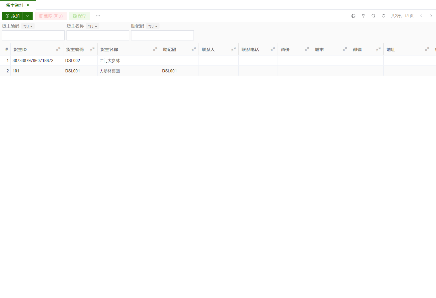Click the 货主ID column header label
Screen dimensions: 436x298
click(x=20, y=50)
